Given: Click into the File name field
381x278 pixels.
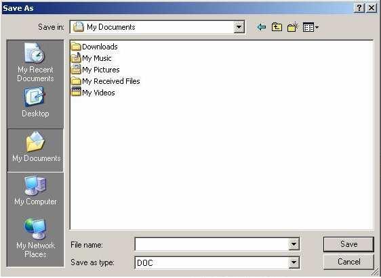Looking at the screenshot, I should [x=212, y=244].
